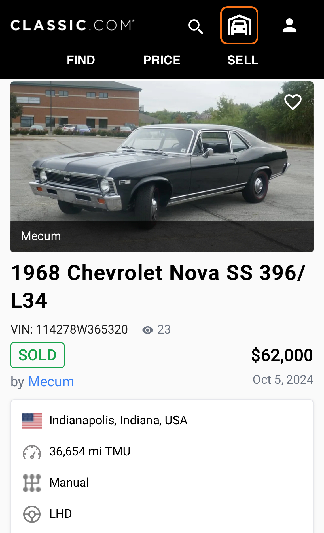Image resolution: width=324 pixels, height=533 pixels.
Task: Open the user account profile icon
Action: [289, 25]
